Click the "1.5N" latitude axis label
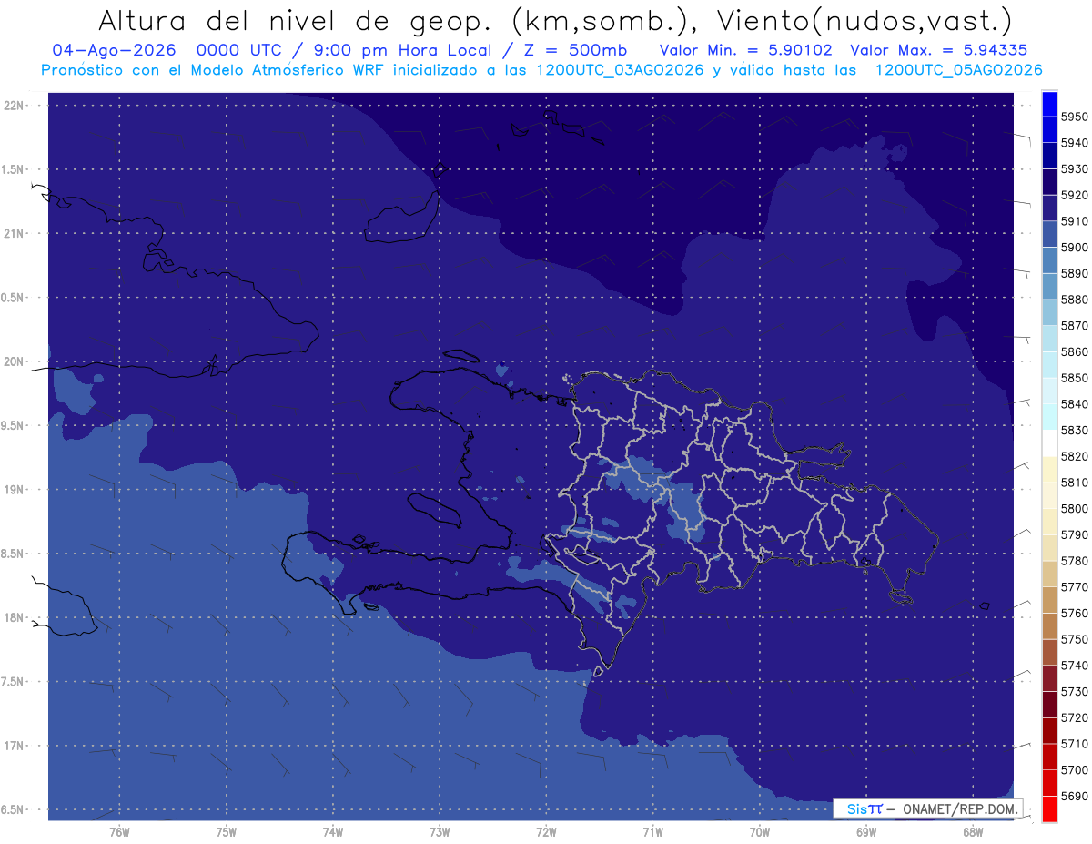 point(14,169)
